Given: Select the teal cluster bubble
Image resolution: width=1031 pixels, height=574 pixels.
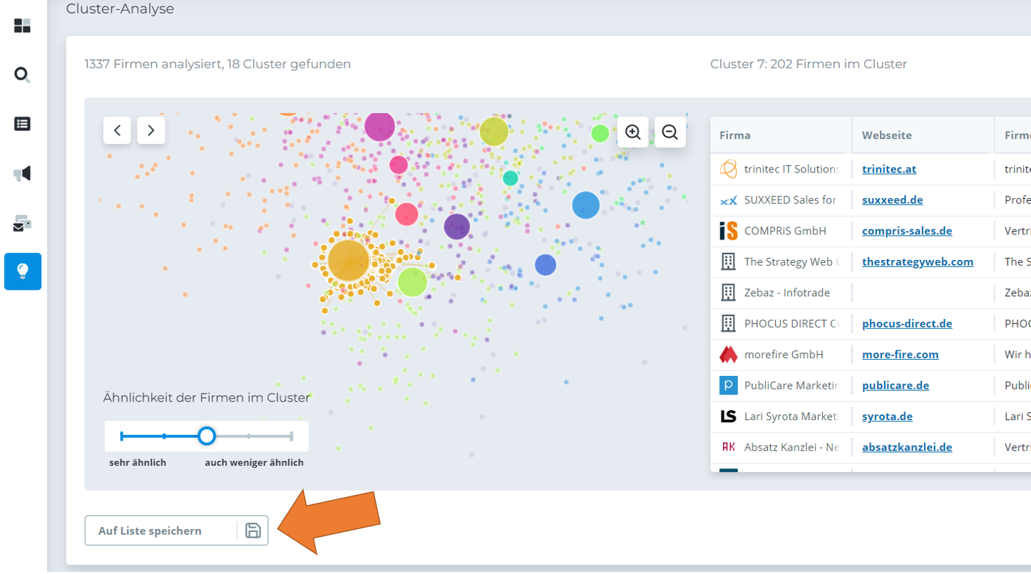Looking at the screenshot, I should point(511,178).
